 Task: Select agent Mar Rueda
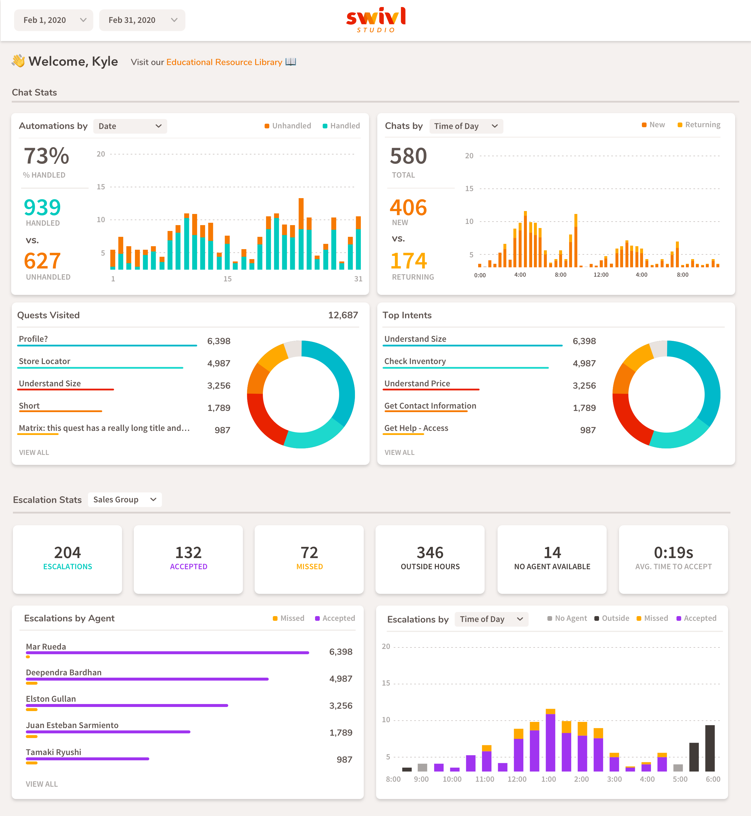pyautogui.click(x=45, y=646)
